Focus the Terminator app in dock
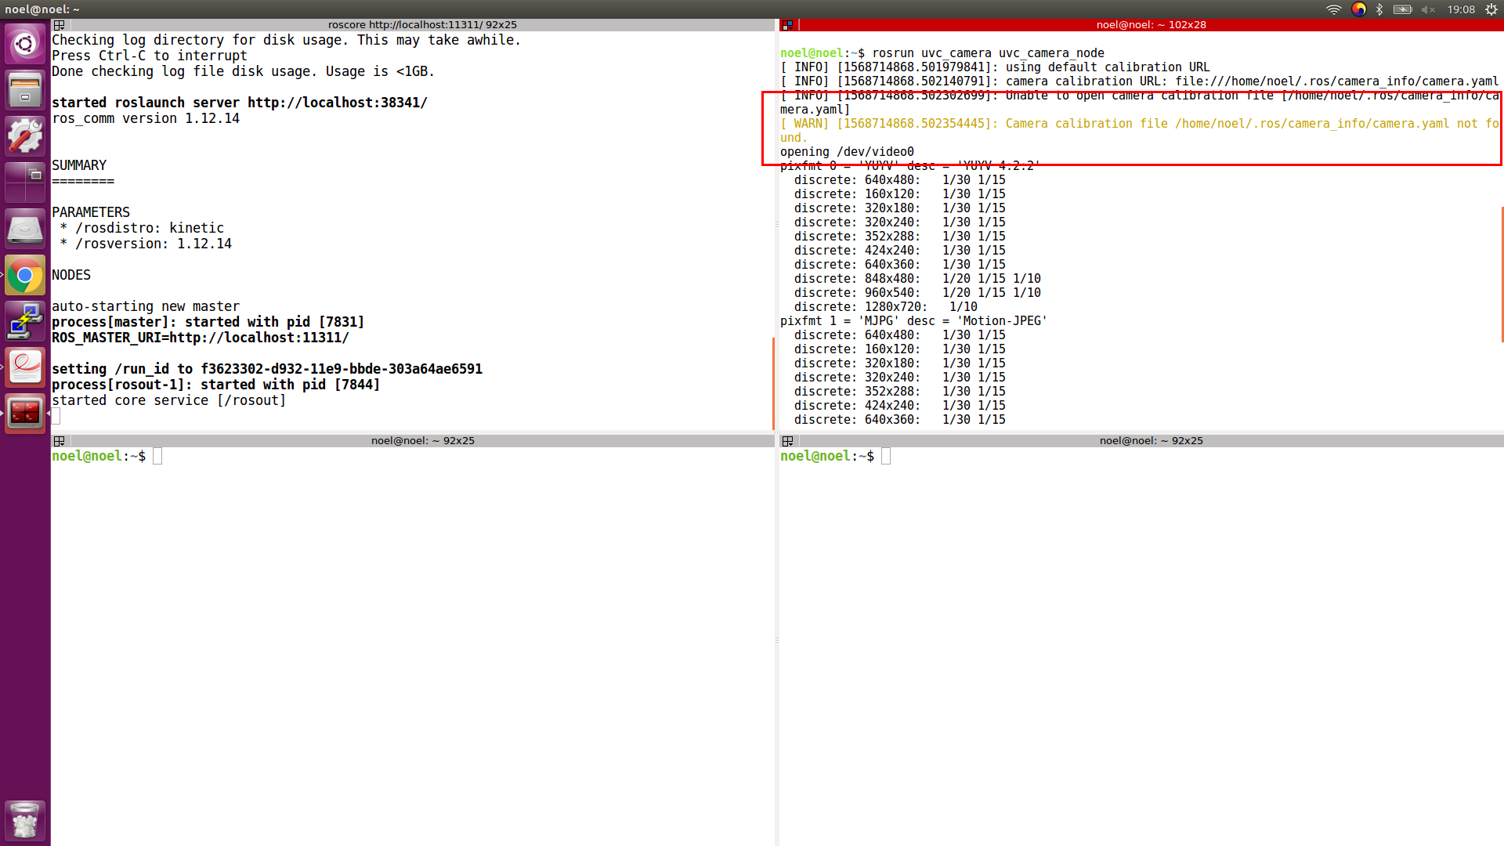1504x846 pixels. point(25,414)
